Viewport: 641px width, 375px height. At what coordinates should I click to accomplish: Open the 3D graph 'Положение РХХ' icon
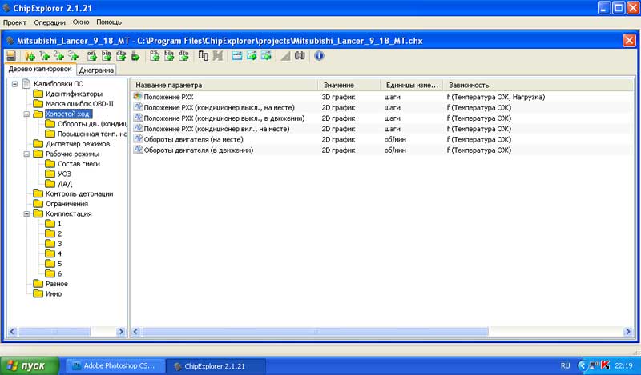click(x=138, y=97)
